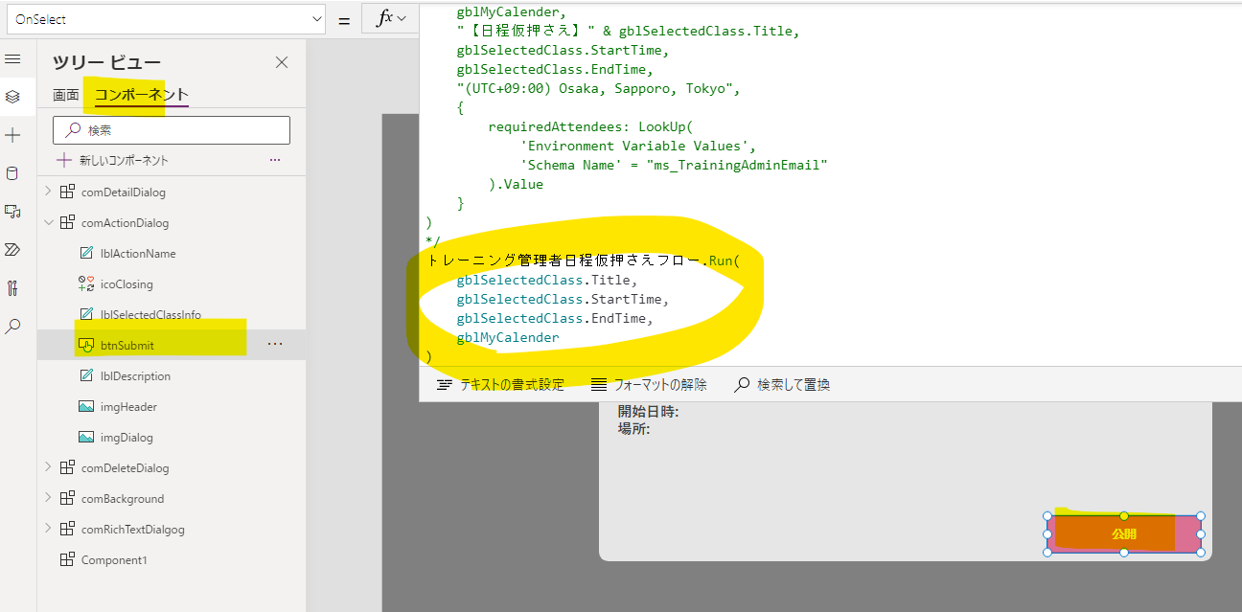The height and width of the screenshot is (612, 1242).
Task: Click トレーニング管理者日程仮押さえフロー in formula
Action: [565, 261]
